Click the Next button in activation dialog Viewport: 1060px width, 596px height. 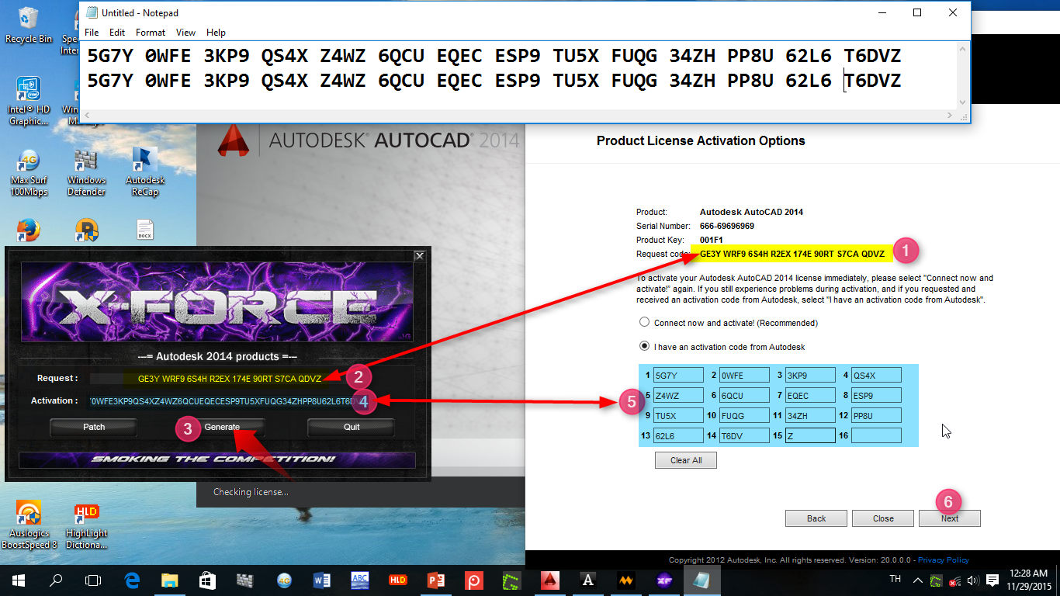(950, 518)
